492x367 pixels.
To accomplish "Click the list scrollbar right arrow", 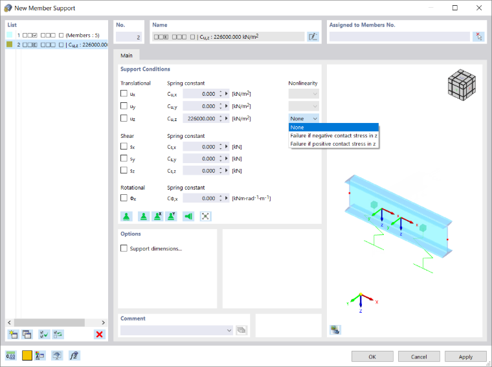I will pyautogui.click(x=103, y=322).
